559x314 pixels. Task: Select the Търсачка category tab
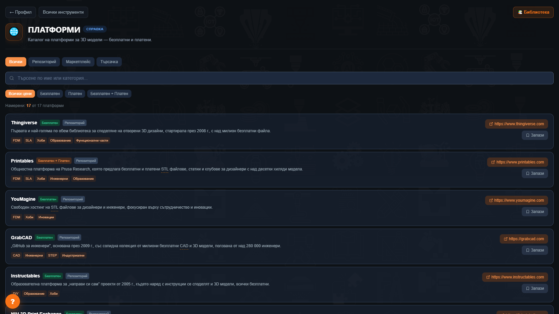[x=109, y=62]
